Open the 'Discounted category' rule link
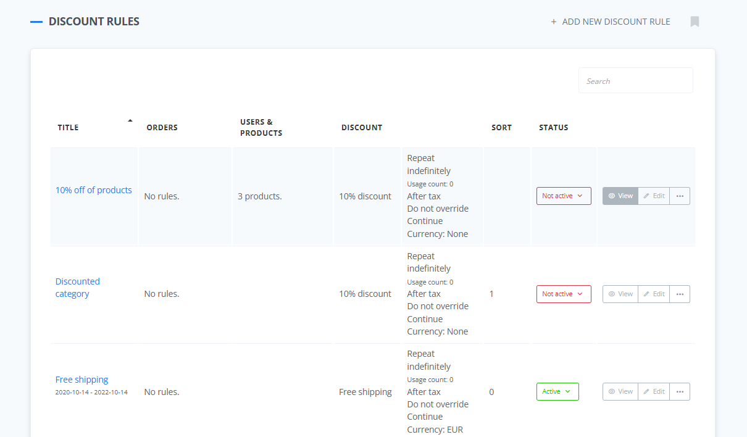Screen dimensions: 747x437 [x=78, y=288]
